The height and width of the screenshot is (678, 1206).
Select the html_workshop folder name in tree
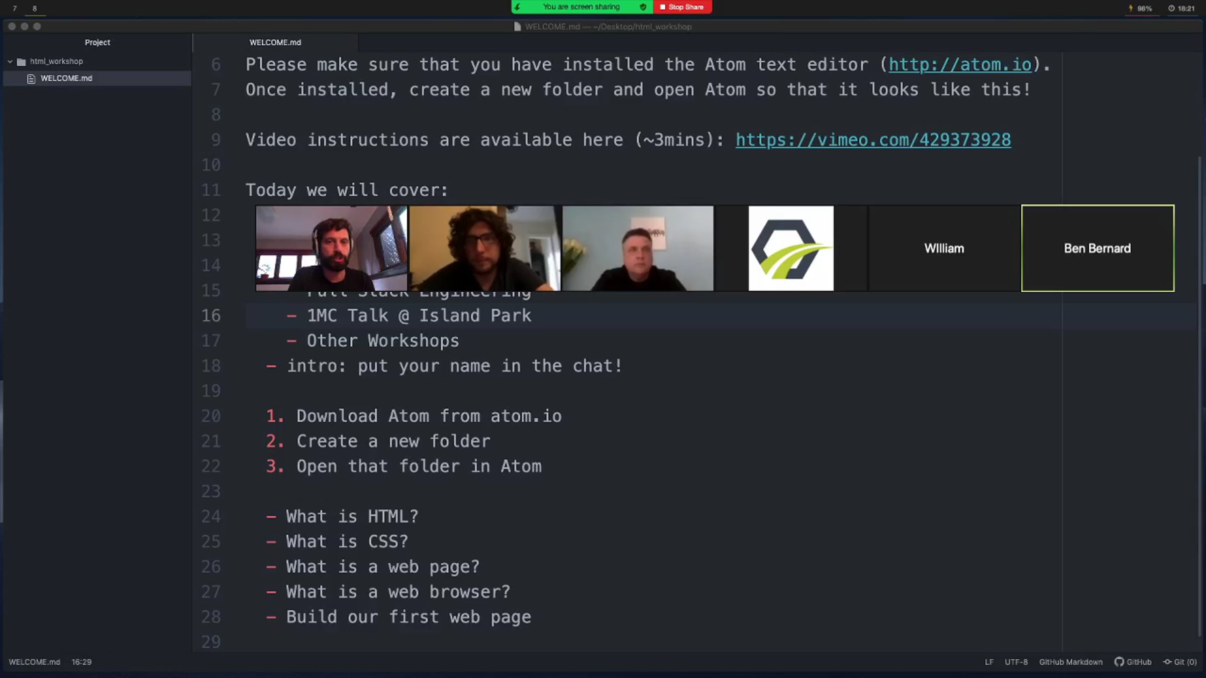[56, 61]
